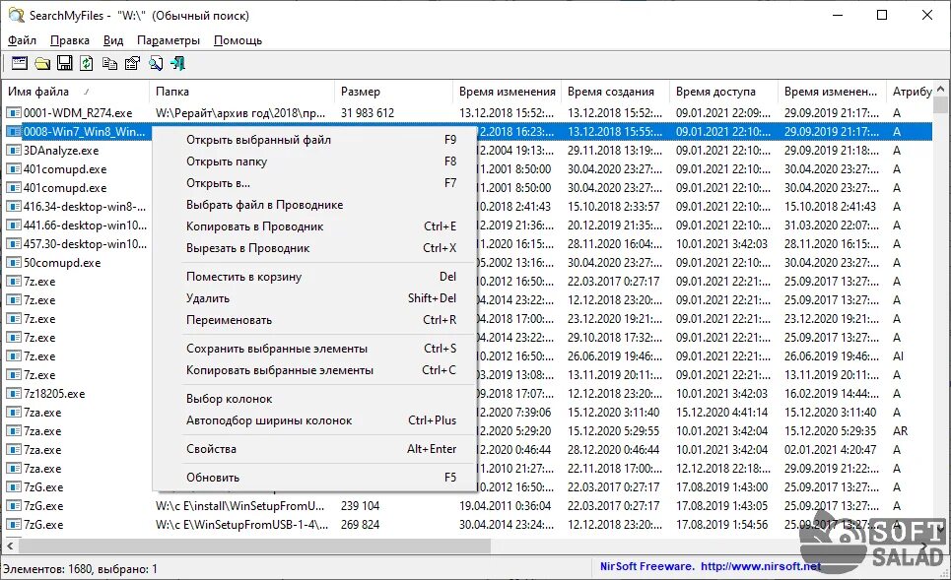Click the floppy disk save icon
951x580 pixels.
click(x=65, y=63)
